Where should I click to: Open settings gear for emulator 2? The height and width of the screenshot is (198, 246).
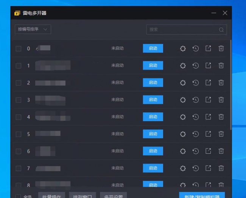point(183,83)
